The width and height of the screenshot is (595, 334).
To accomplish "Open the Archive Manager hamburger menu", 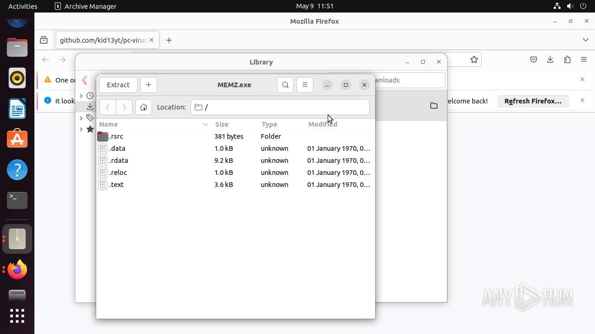I will (x=305, y=85).
